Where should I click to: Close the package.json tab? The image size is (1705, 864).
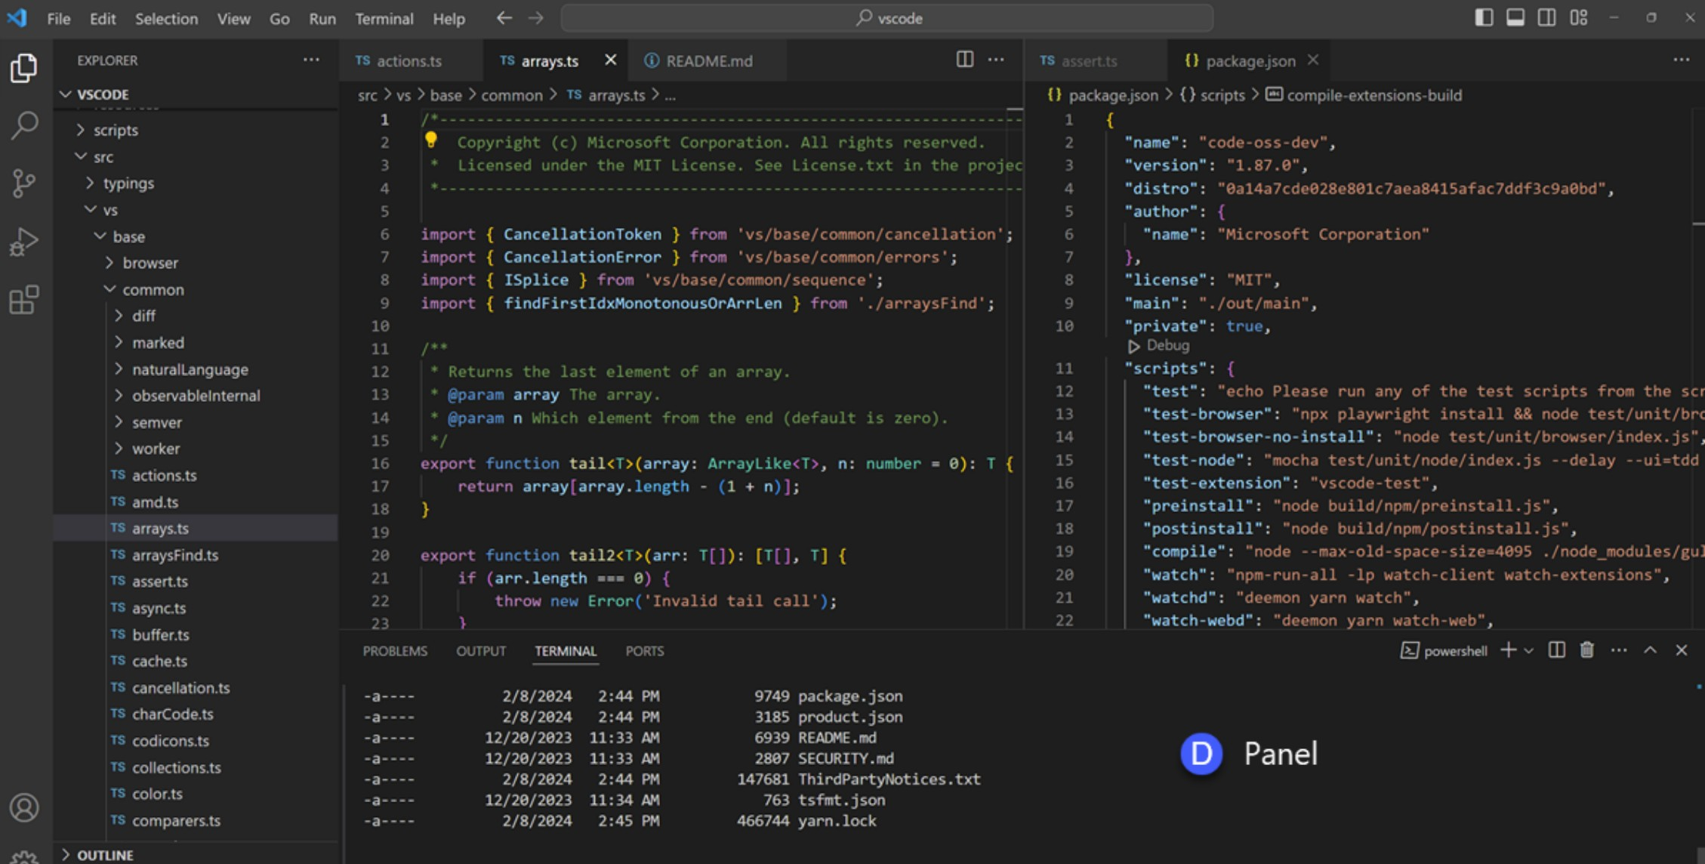coord(1313,60)
